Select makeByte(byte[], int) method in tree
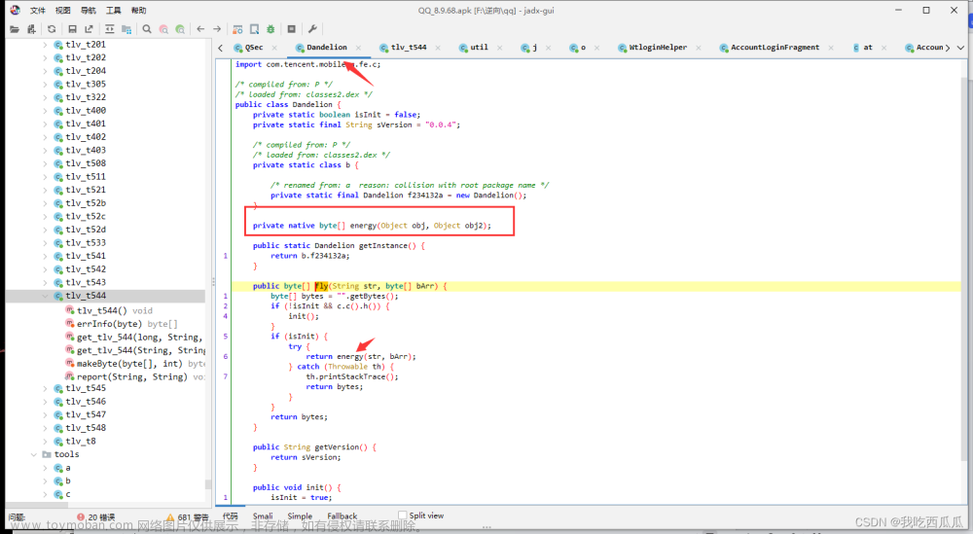The image size is (973, 534). (x=134, y=364)
